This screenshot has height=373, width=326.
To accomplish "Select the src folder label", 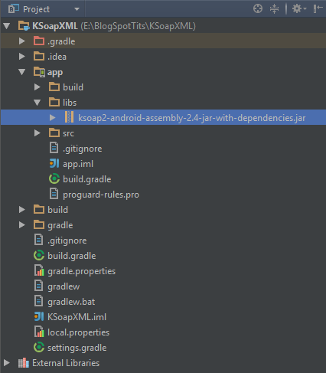I will (68, 133).
